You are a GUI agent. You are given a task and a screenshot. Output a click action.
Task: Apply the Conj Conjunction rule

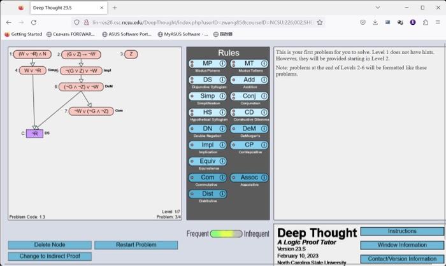(249, 96)
